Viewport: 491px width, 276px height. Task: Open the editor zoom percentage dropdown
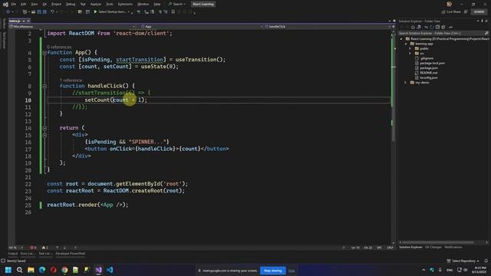pos(15,248)
